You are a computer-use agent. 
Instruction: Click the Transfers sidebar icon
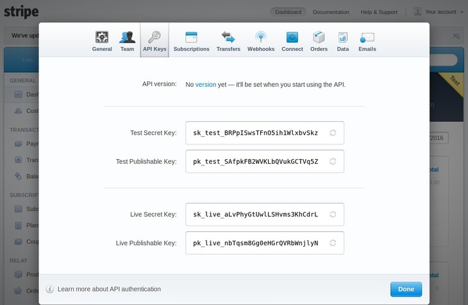click(18, 160)
